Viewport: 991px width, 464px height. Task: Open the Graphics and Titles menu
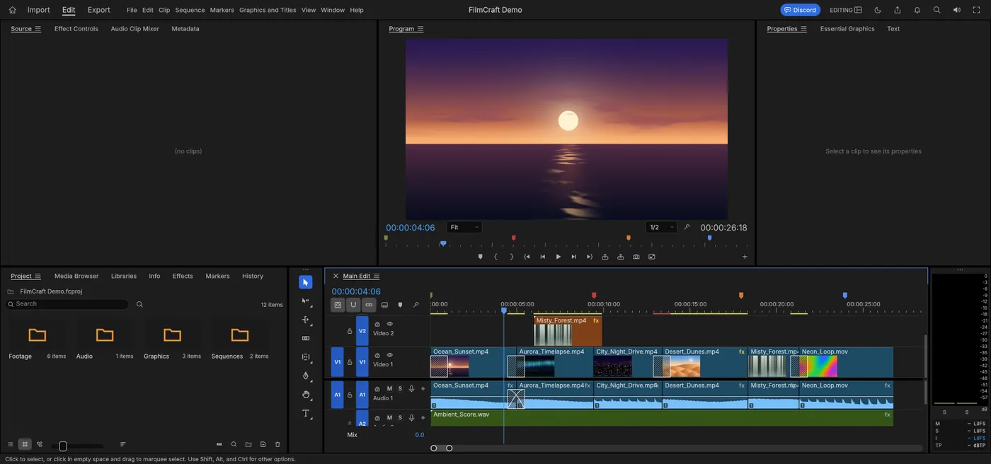click(x=268, y=10)
